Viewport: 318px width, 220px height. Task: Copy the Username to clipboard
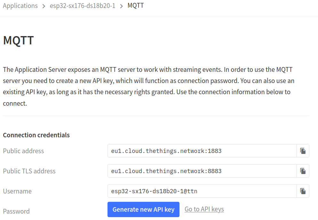(x=303, y=191)
